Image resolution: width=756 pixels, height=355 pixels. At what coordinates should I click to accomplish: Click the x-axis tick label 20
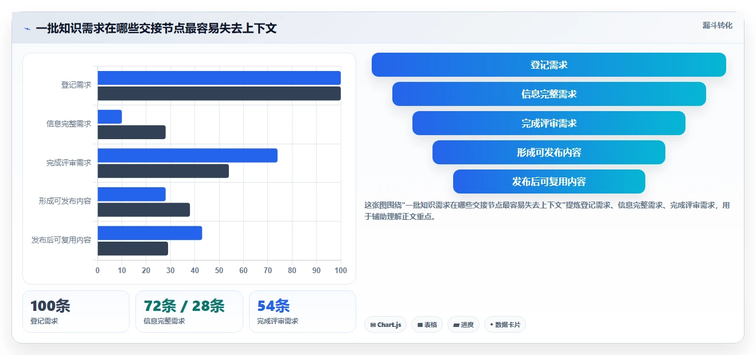coord(146,270)
